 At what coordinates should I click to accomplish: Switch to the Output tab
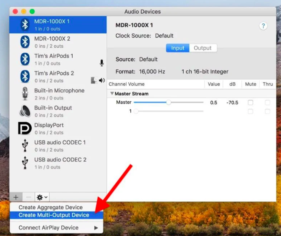click(x=203, y=48)
